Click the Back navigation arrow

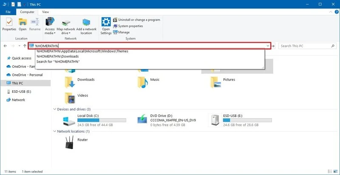6,46
